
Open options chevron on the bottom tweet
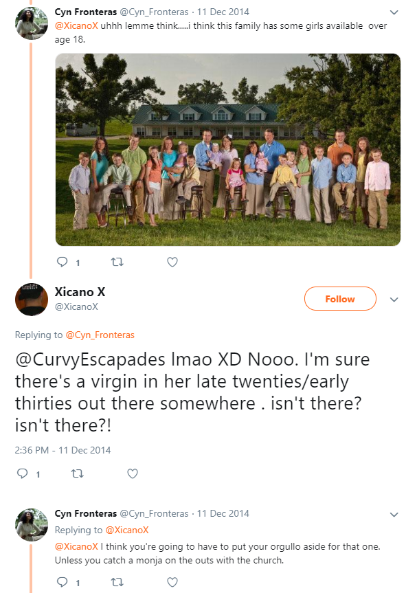[394, 515]
